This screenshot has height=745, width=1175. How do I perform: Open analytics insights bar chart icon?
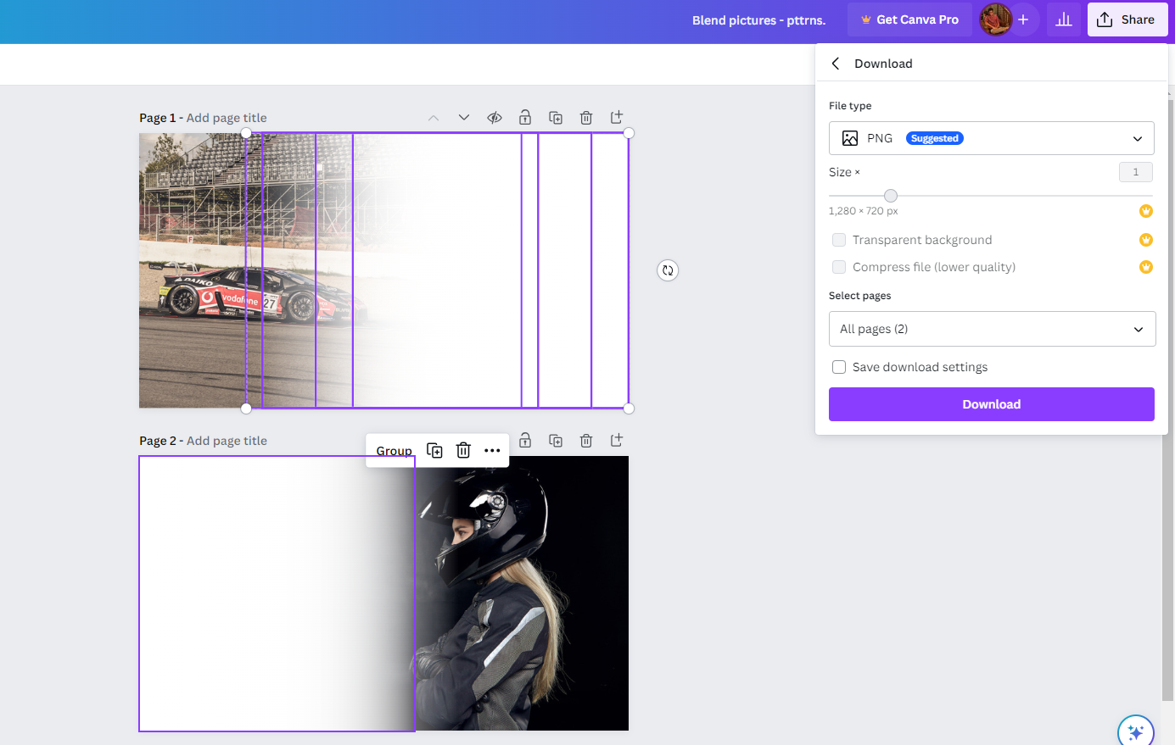(1064, 19)
